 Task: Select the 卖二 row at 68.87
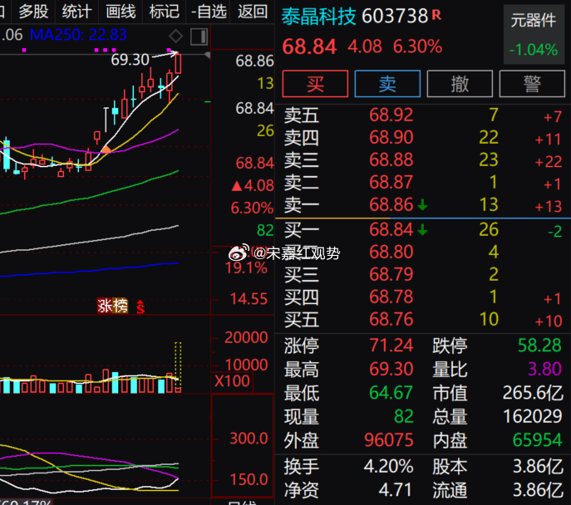(423, 183)
